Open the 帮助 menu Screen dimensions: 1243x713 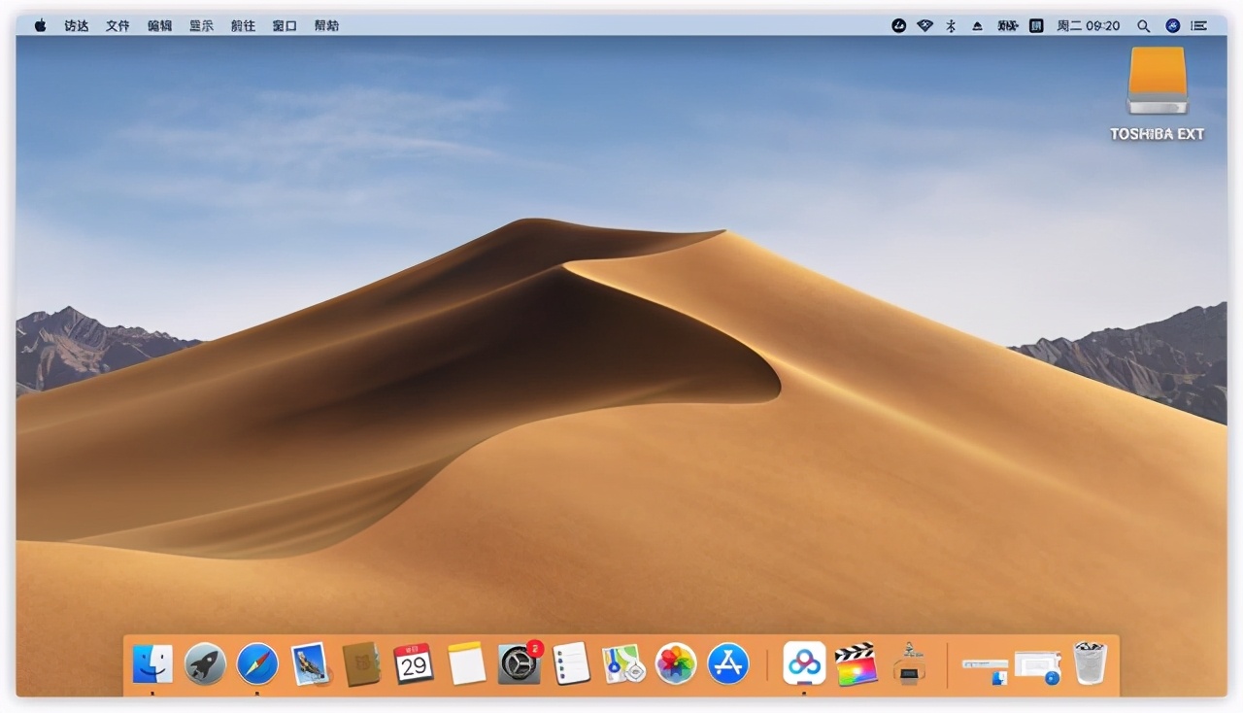326,26
